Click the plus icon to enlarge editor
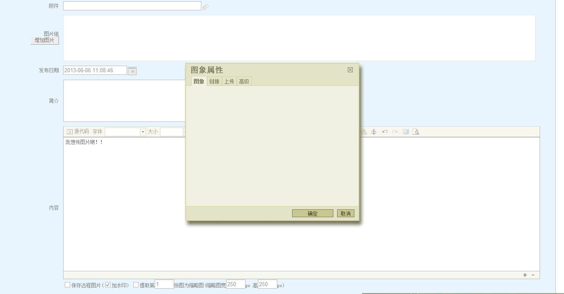The width and height of the screenshot is (564, 294). (525, 275)
